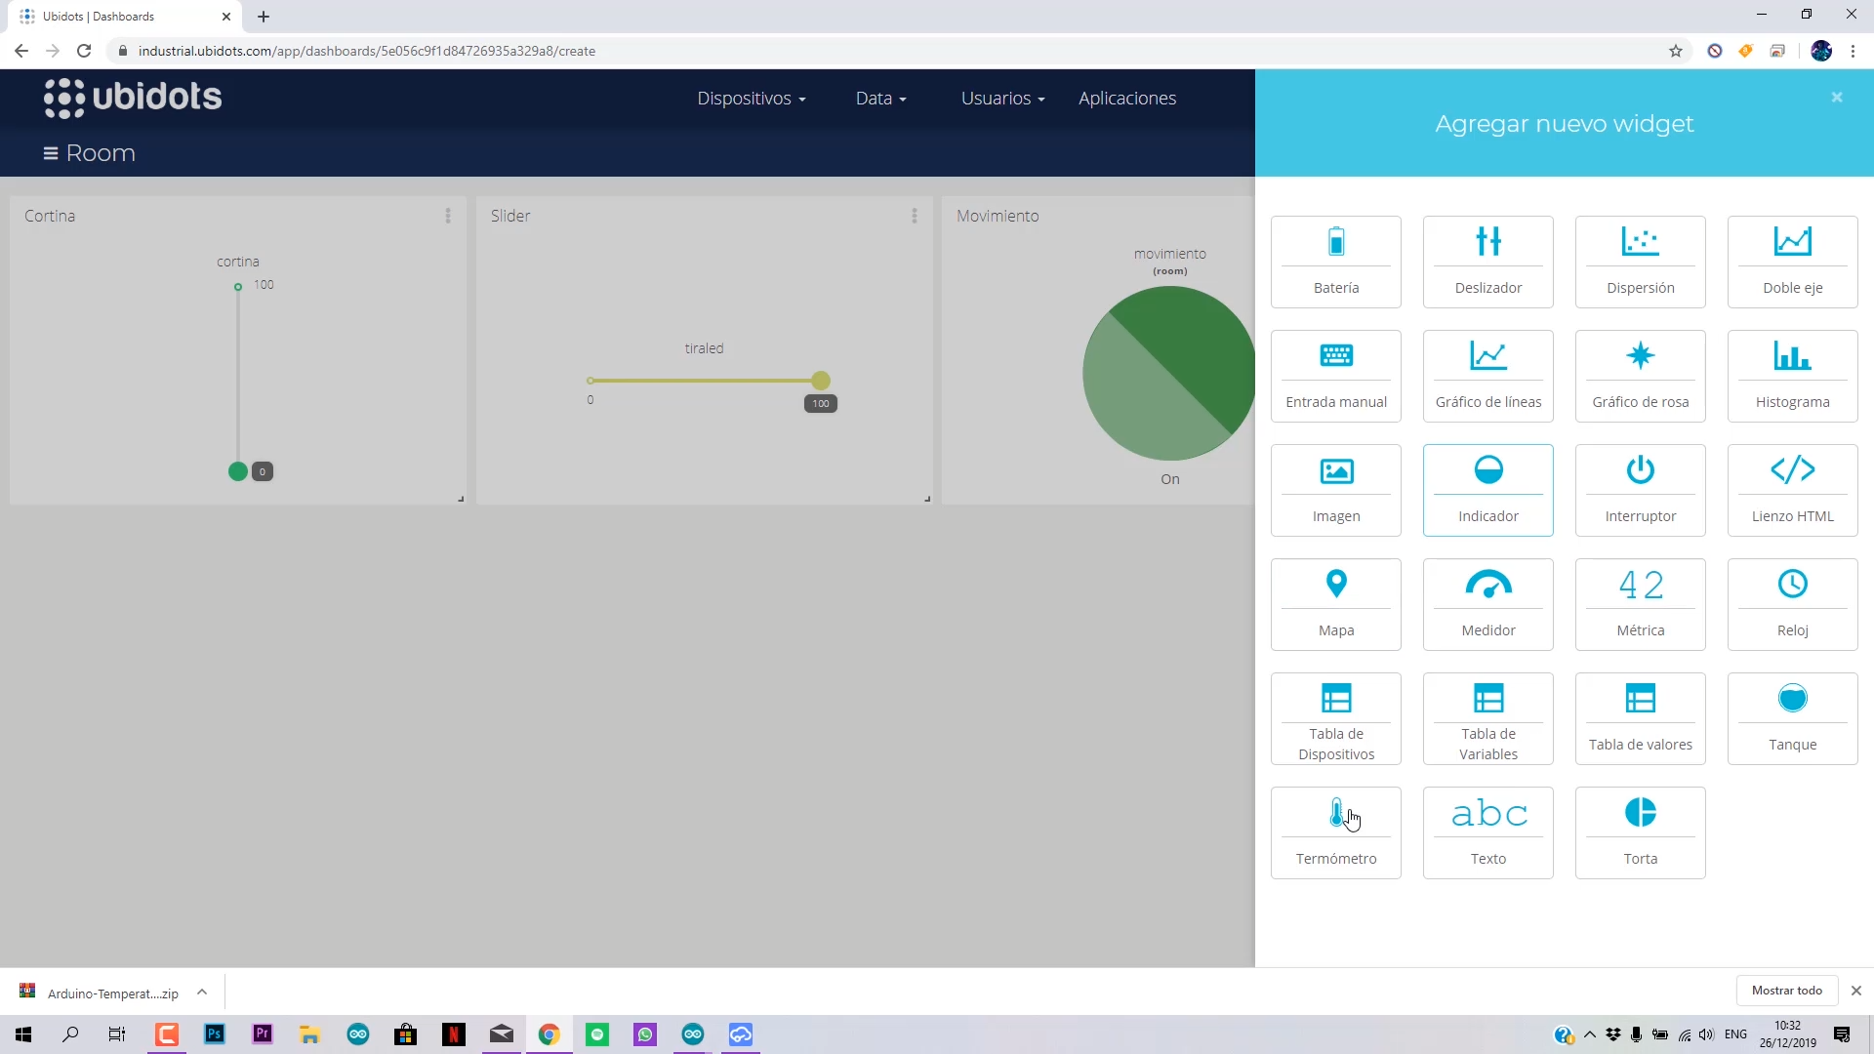Click the cortina vertical slider handle
1874x1054 pixels.
coord(237,471)
